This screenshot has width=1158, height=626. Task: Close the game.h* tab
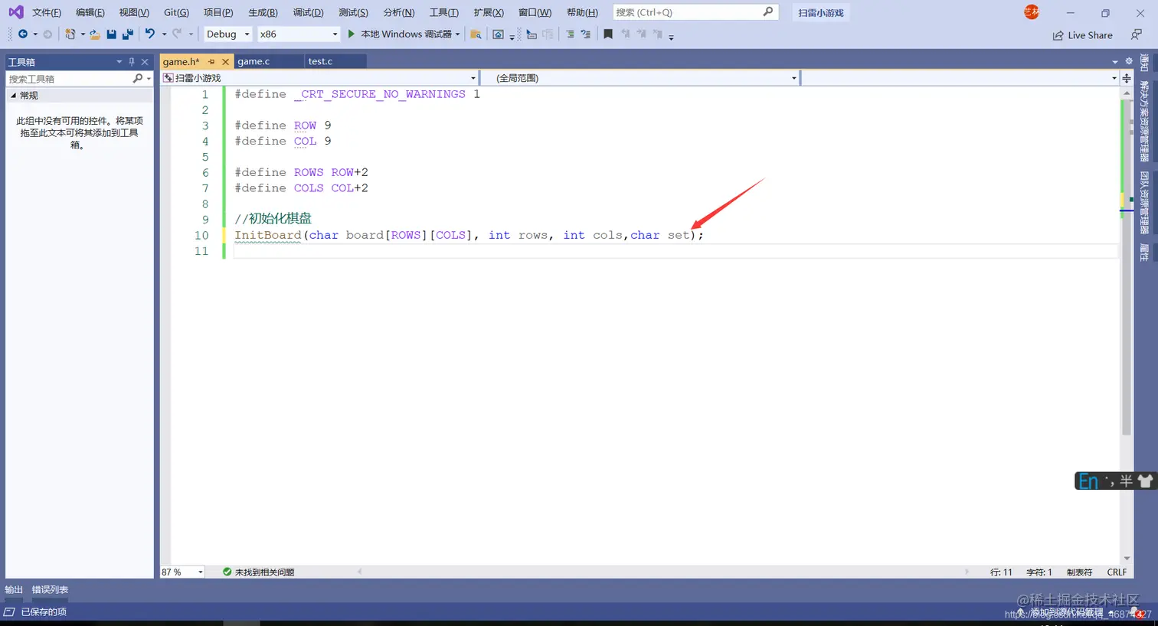tap(225, 61)
